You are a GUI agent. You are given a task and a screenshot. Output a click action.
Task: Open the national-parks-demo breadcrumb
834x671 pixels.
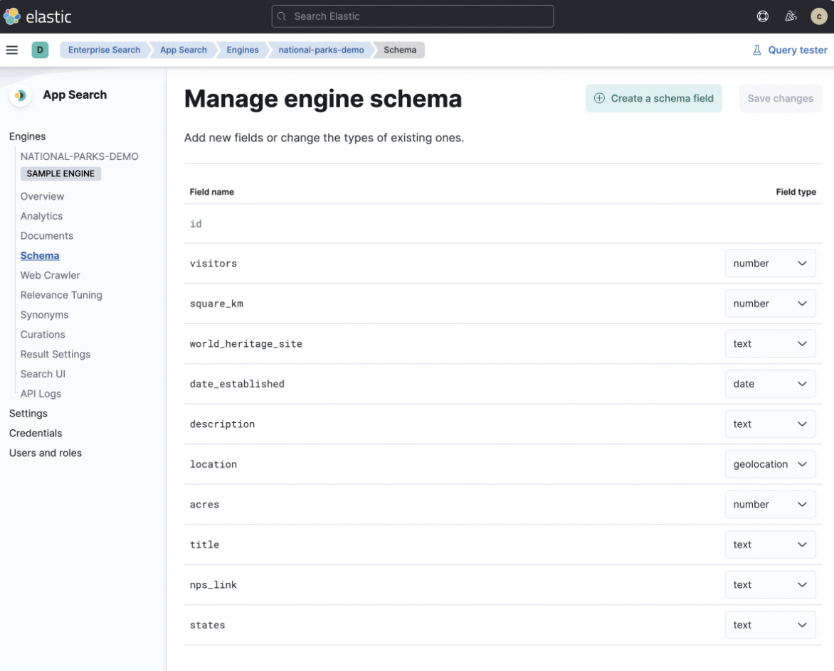point(321,50)
